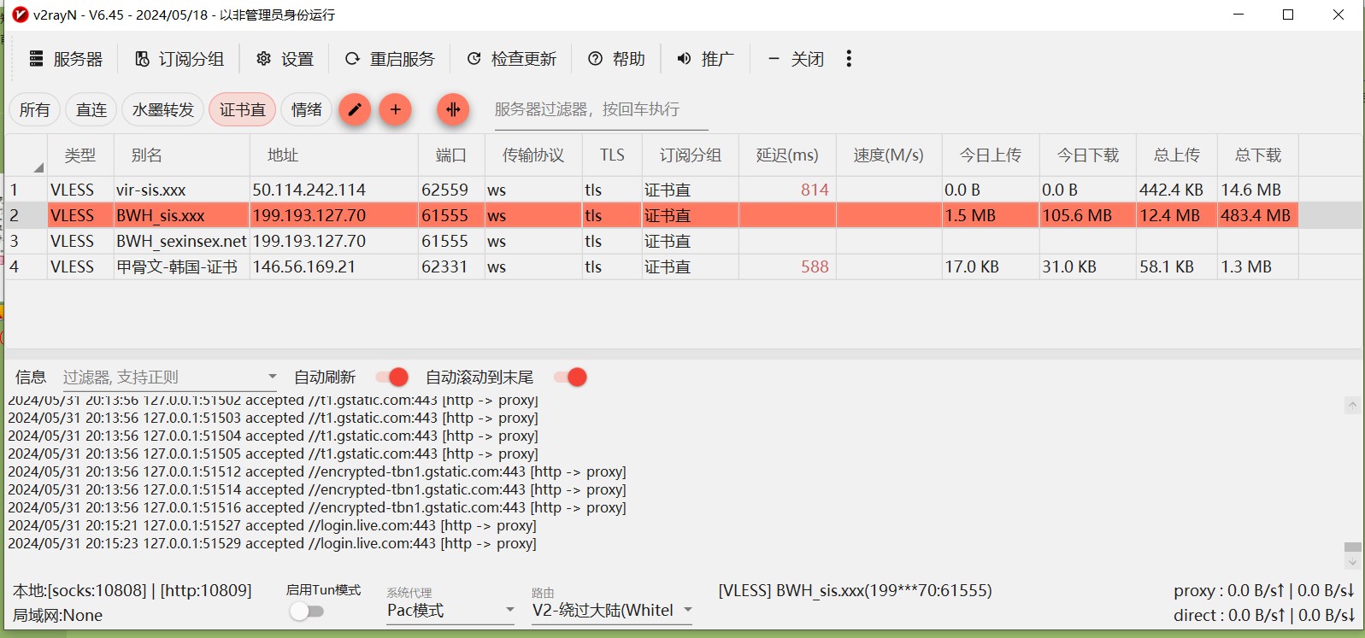Select the BWH_sis.xxx server row
The image size is (1365, 638).
click(652, 215)
